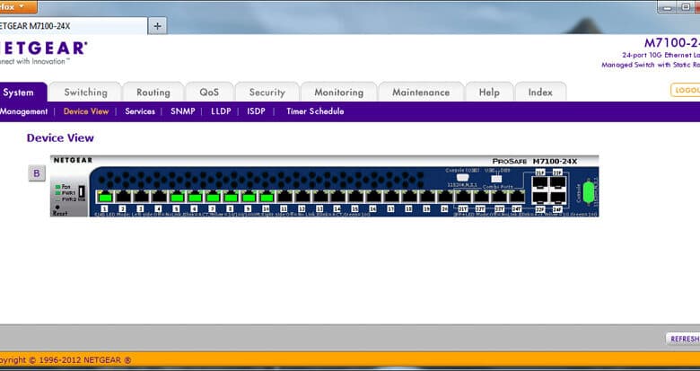Click the Fan status LED

pos(57,186)
